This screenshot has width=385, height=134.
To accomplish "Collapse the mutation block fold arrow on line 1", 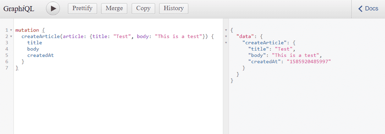I will (x=11, y=30).
